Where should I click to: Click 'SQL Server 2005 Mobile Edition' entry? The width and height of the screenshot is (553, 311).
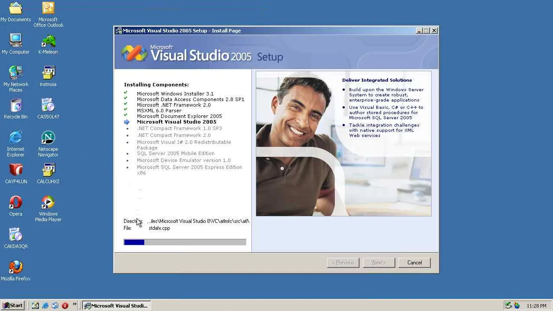[176, 153]
